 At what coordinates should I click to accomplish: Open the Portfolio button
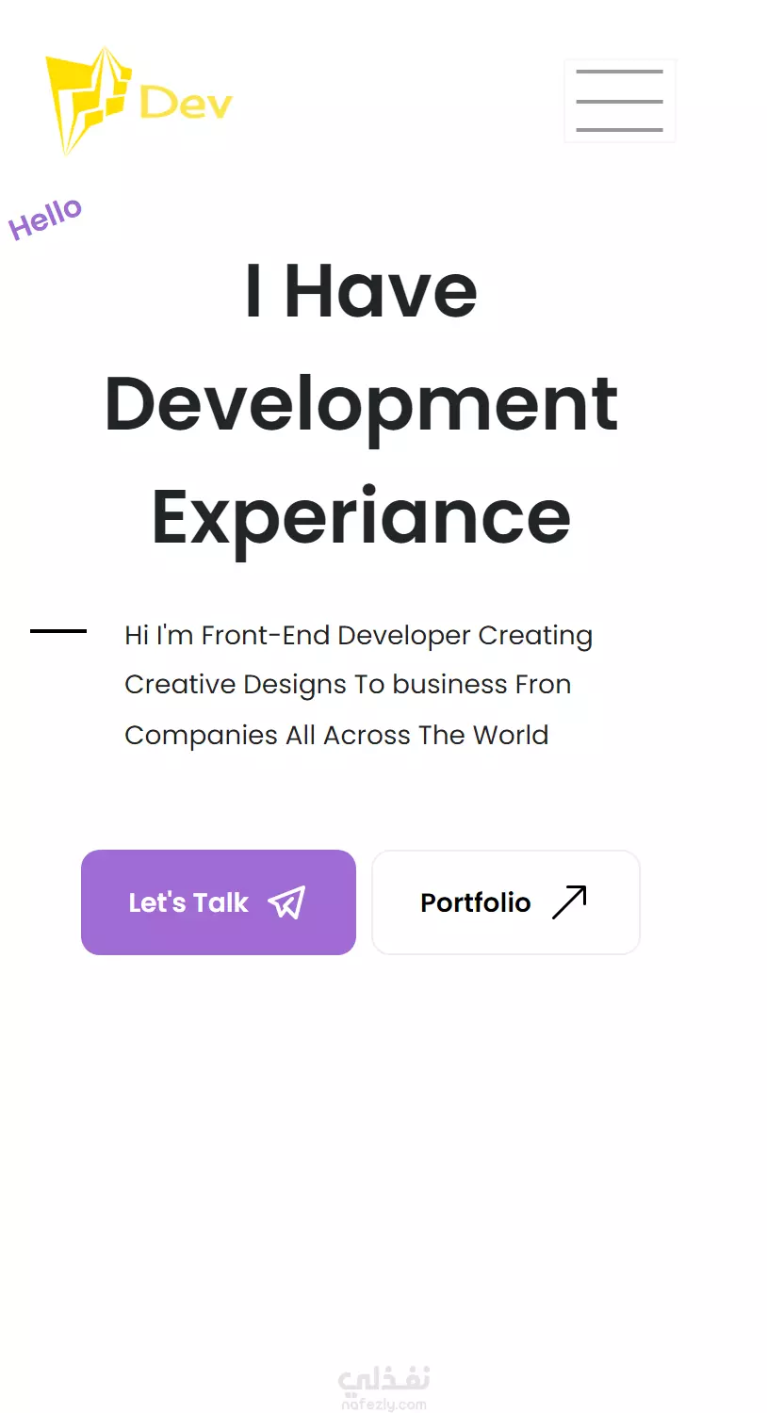tap(506, 902)
